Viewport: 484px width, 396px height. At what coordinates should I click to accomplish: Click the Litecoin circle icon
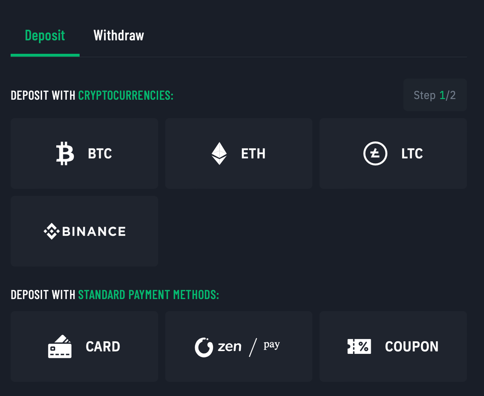(x=375, y=153)
